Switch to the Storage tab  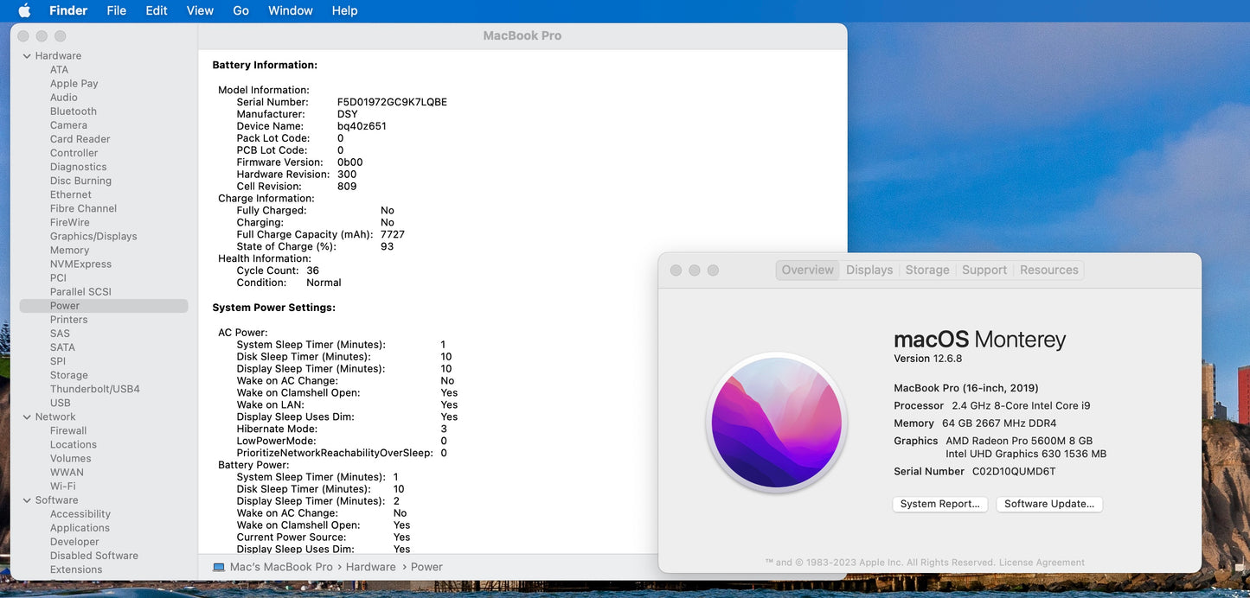tap(926, 270)
